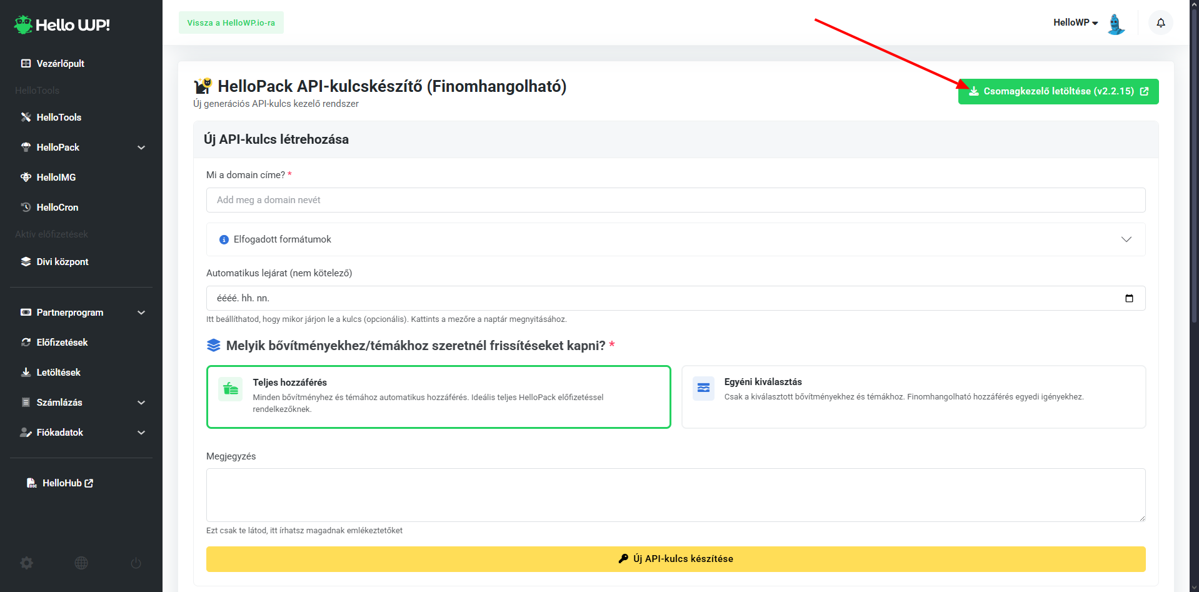This screenshot has height=592, width=1199.
Task: Choose the Egyéni kiválasztás option
Action: coord(913,396)
